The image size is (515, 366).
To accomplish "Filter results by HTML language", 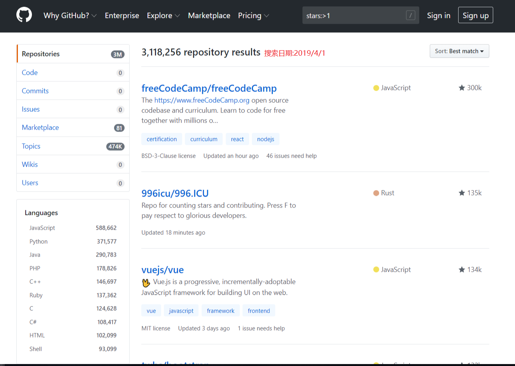I will pos(73,335).
